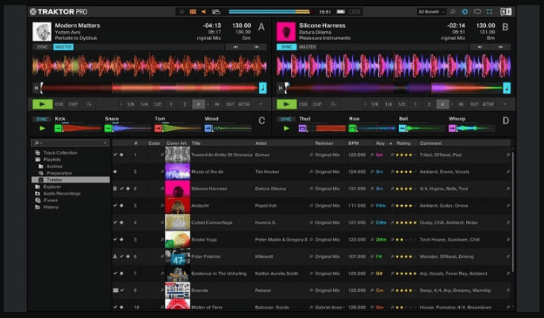Click the orange speaker icon in header
This screenshot has height=318, width=544.
204,12
